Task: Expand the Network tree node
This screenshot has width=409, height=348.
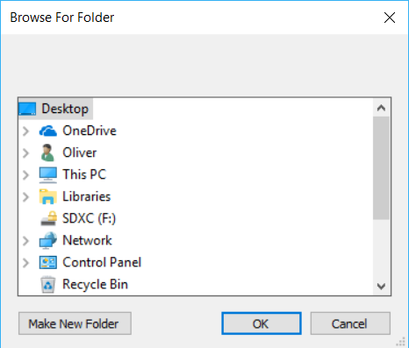Action: (x=25, y=241)
